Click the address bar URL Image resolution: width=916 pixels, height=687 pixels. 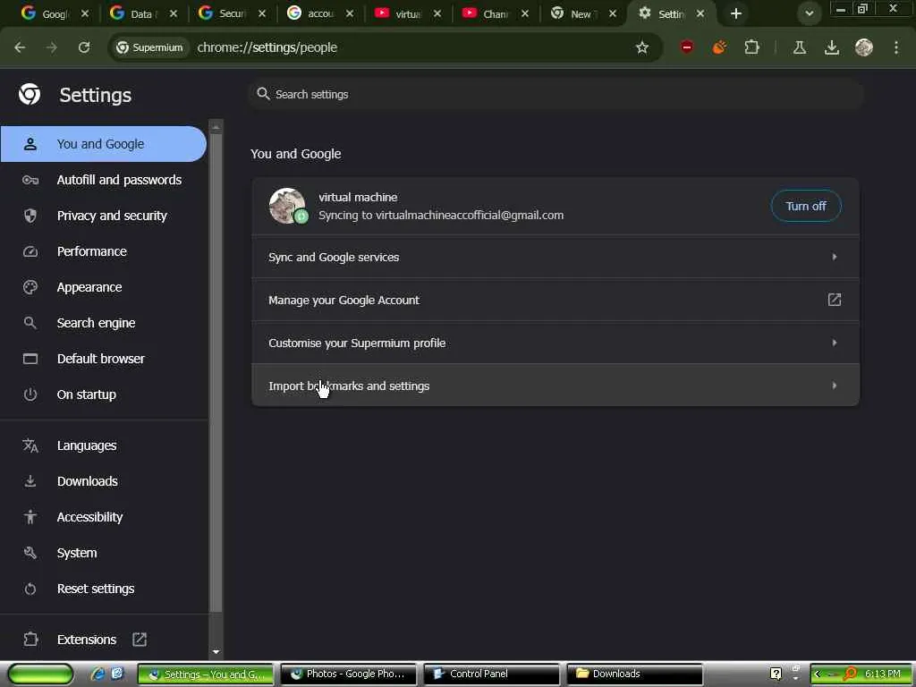[267, 47]
